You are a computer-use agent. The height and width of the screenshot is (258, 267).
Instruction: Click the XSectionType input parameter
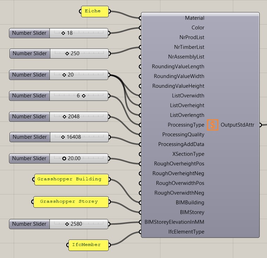188,154
